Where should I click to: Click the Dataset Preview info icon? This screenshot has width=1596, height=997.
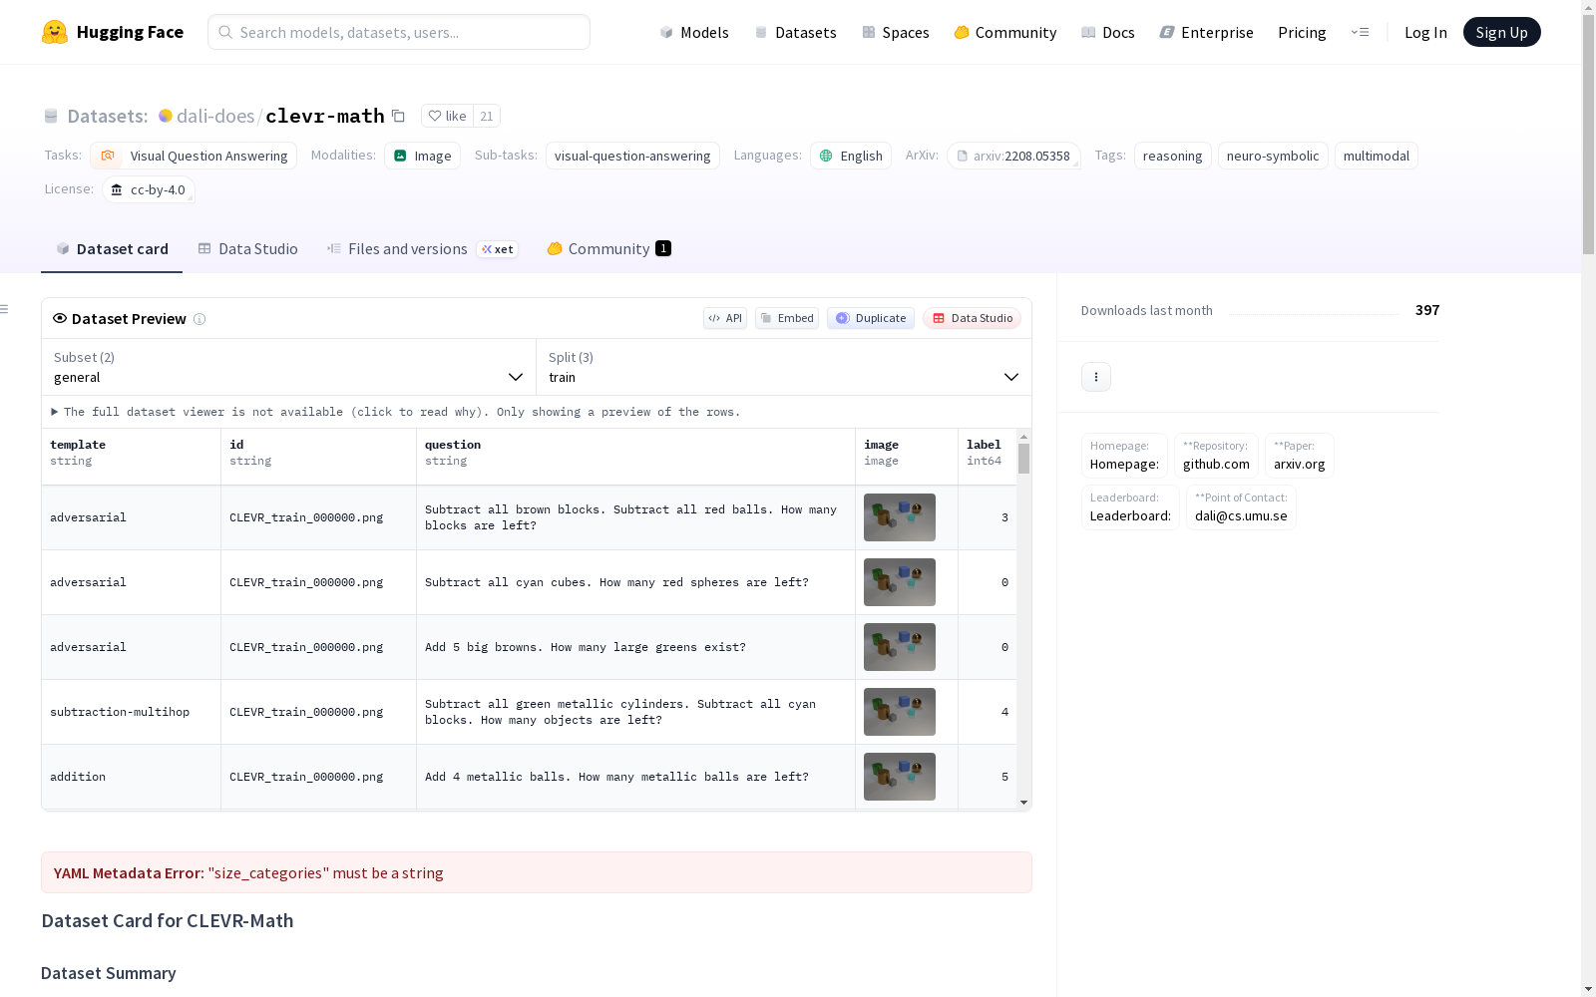click(x=199, y=319)
